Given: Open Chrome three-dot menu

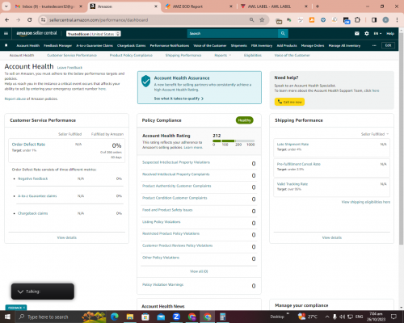Looking at the screenshot, I should 397,20.
